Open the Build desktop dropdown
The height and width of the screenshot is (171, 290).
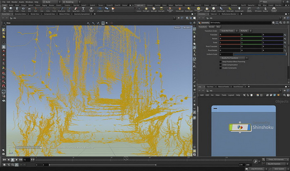coord(52,2)
